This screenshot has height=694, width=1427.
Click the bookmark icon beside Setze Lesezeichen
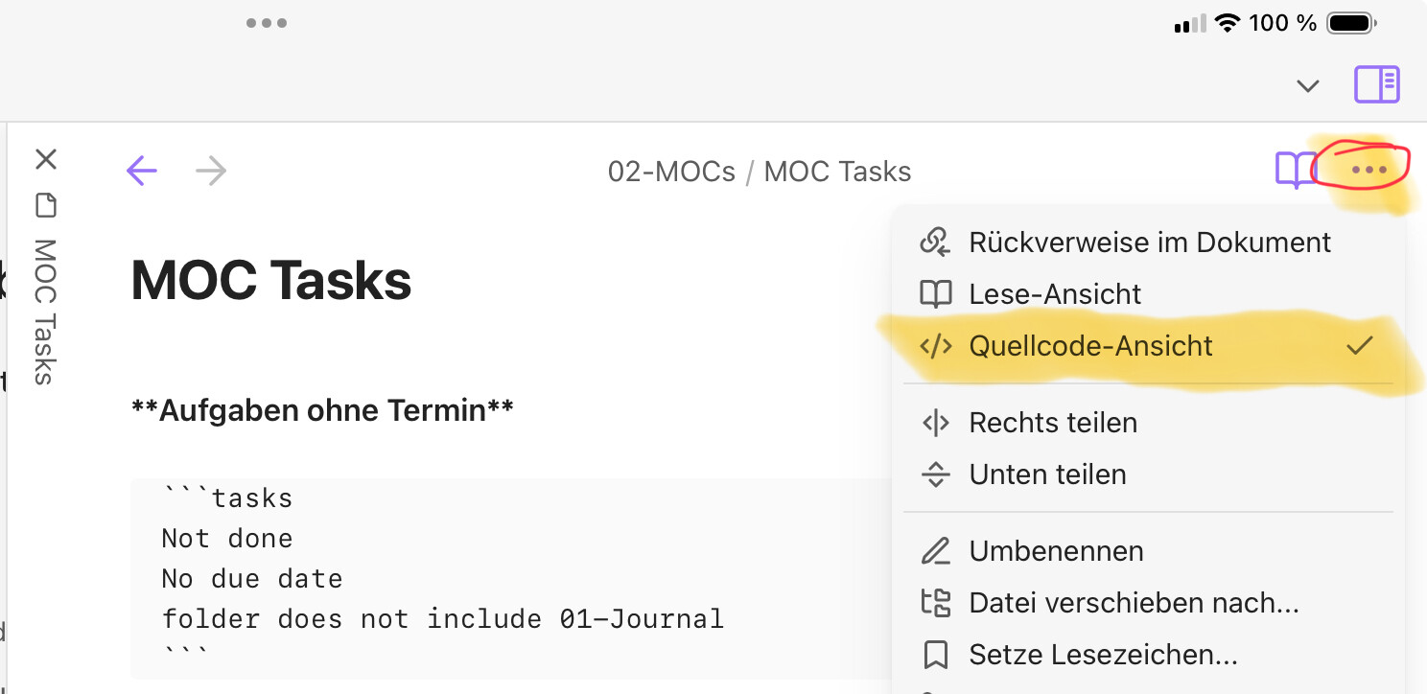(x=935, y=655)
